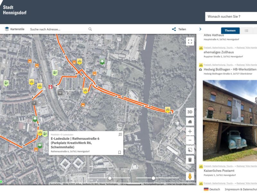Activate the area selection tool
257x193 pixels.
point(190,150)
